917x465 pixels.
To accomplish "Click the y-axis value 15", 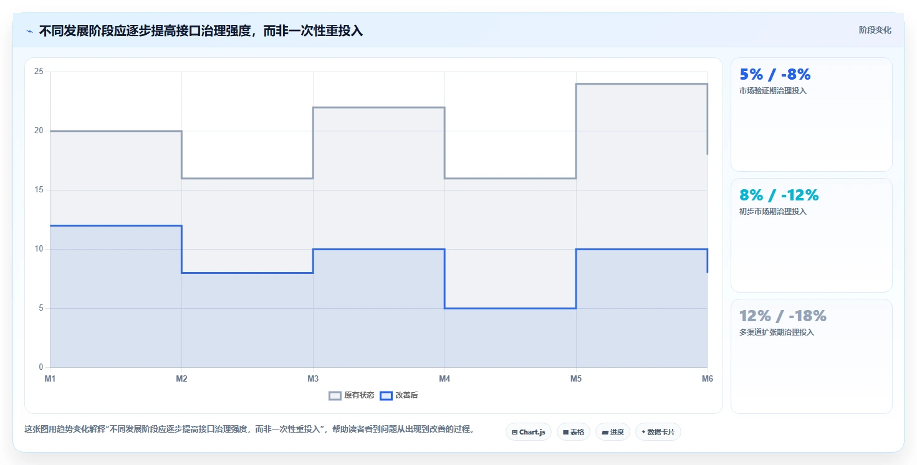I will point(39,190).
